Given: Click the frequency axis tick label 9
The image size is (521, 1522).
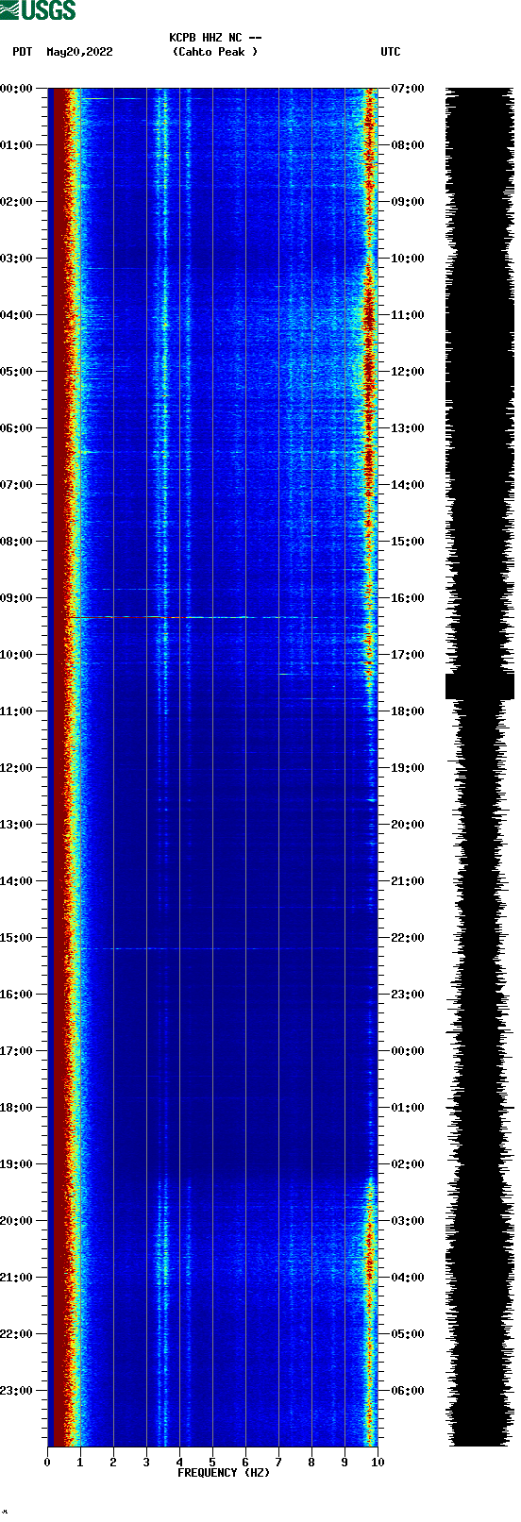Looking at the screenshot, I should [x=345, y=1463].
